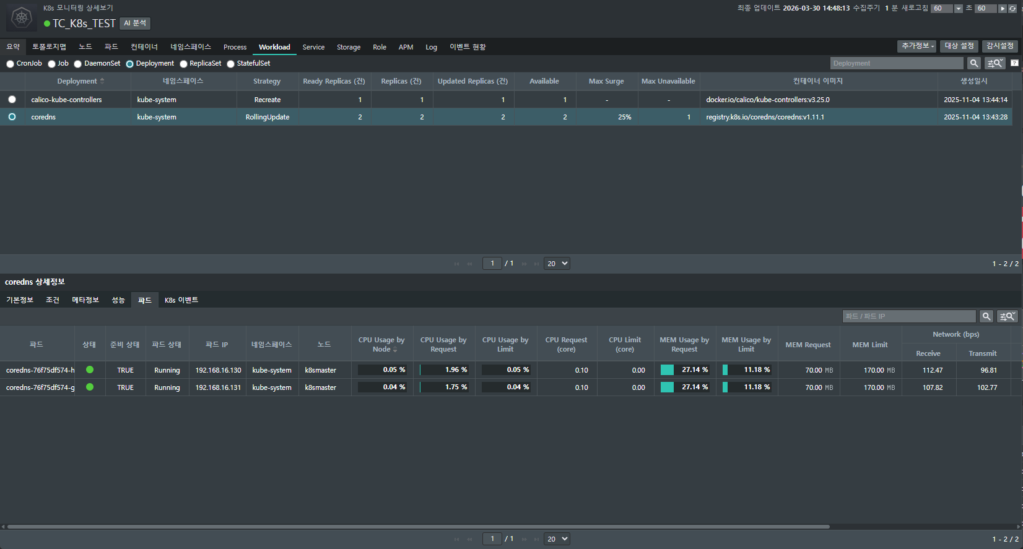Click the Kubernetes logo icon

[22, 17]
